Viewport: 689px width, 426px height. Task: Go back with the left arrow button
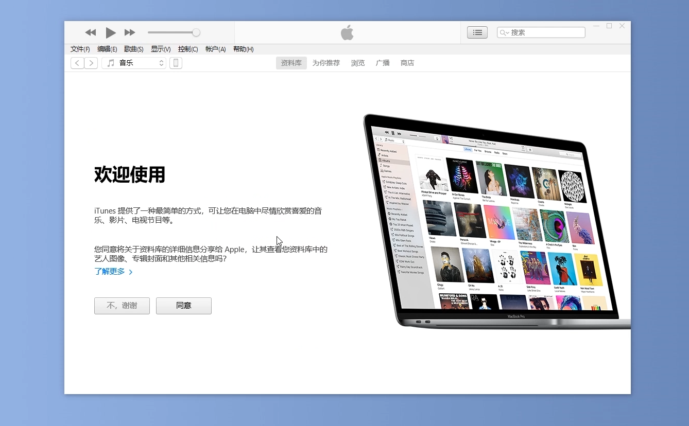pyautogui.click(x=77, y=63)
